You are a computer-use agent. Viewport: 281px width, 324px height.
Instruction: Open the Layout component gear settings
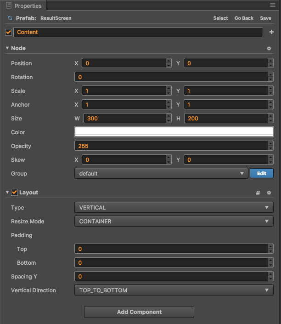pos(269,193)
